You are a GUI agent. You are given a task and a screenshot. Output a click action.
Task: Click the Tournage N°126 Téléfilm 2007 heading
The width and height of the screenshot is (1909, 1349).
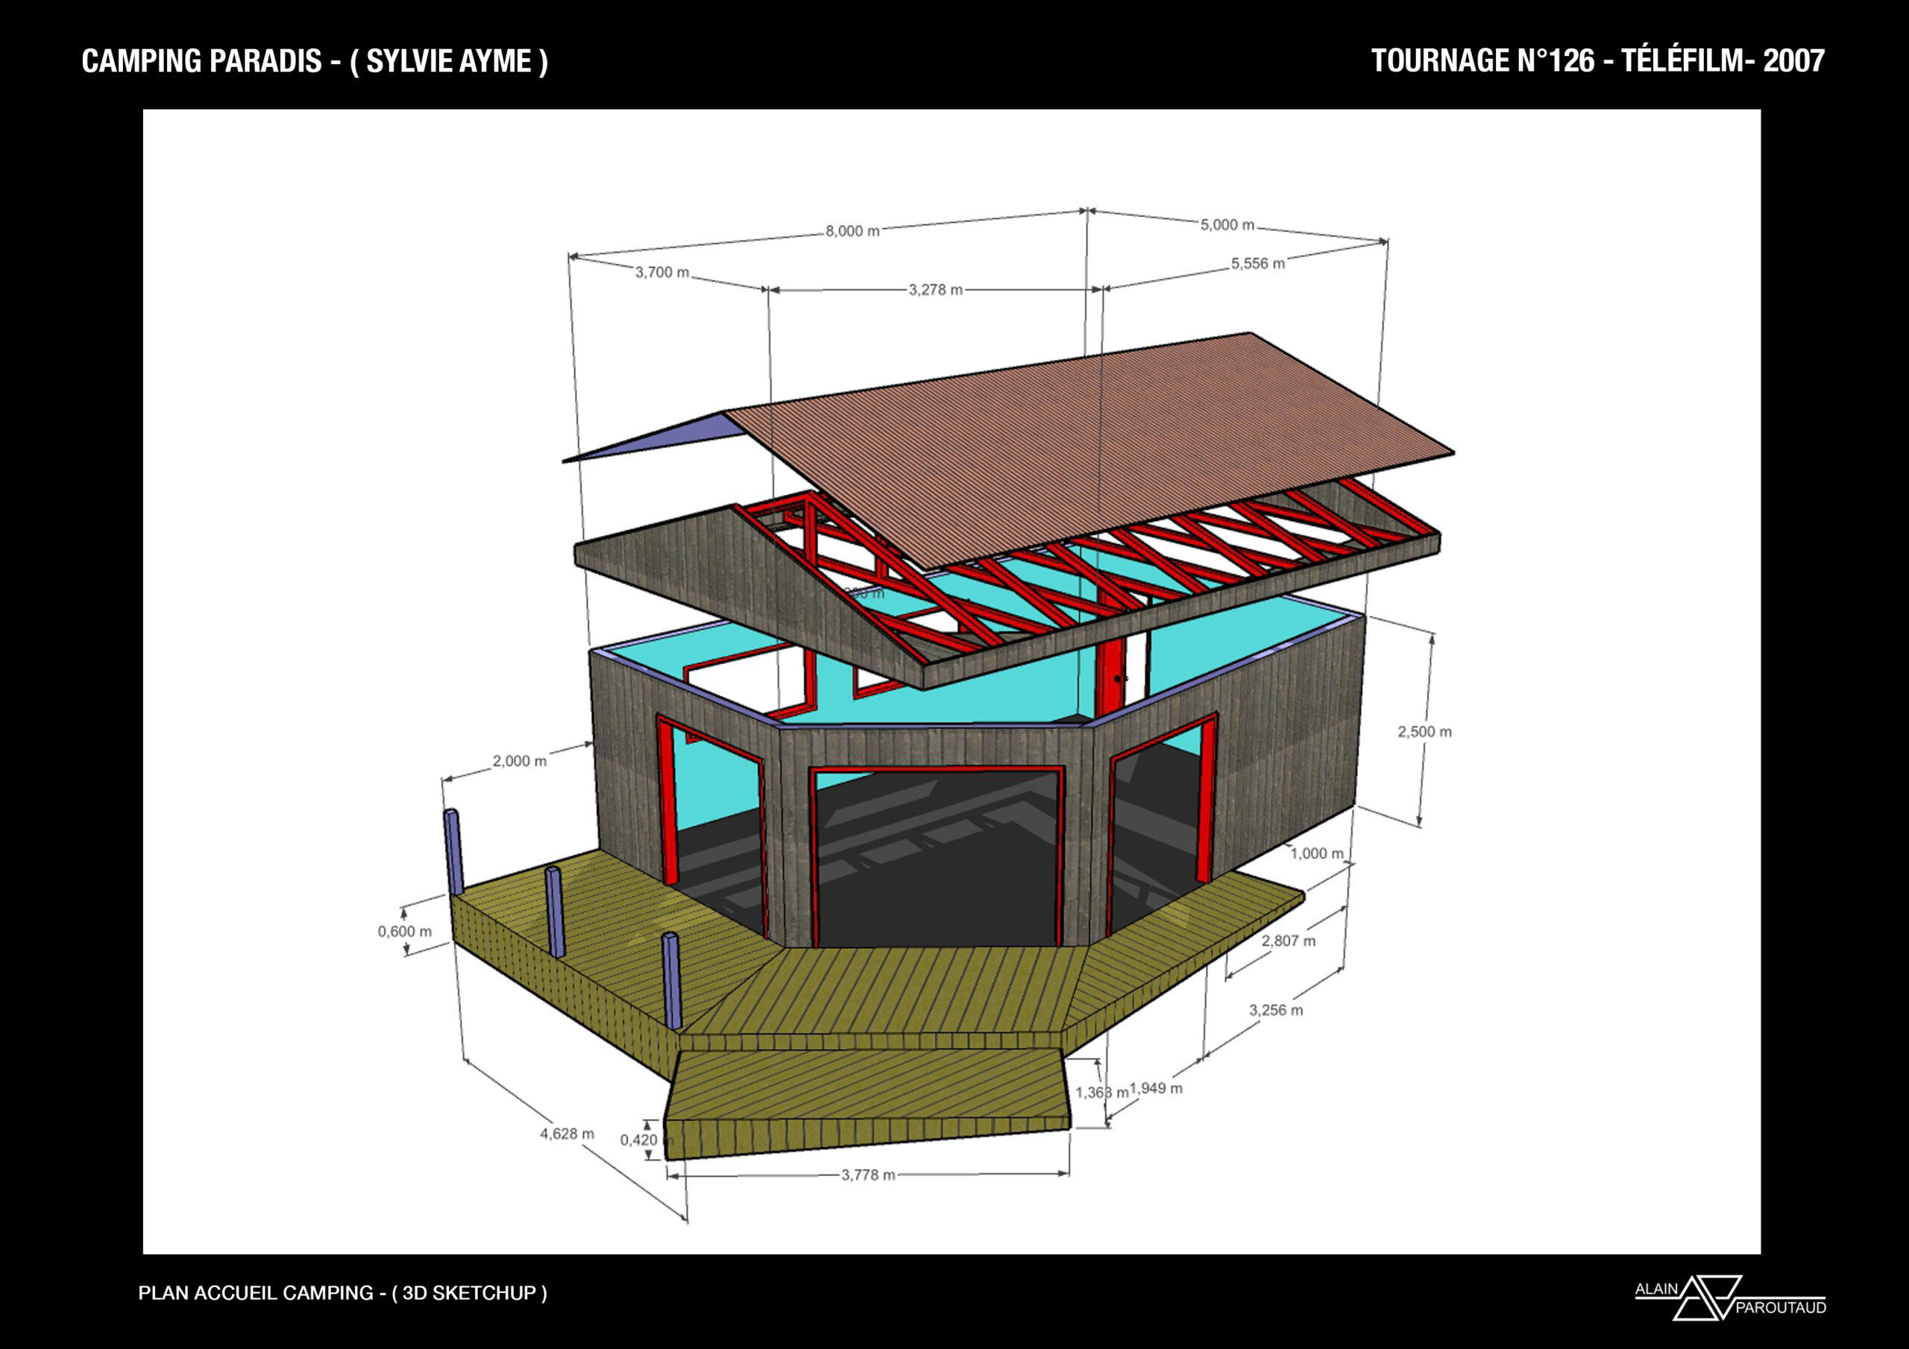[1597, 60]
